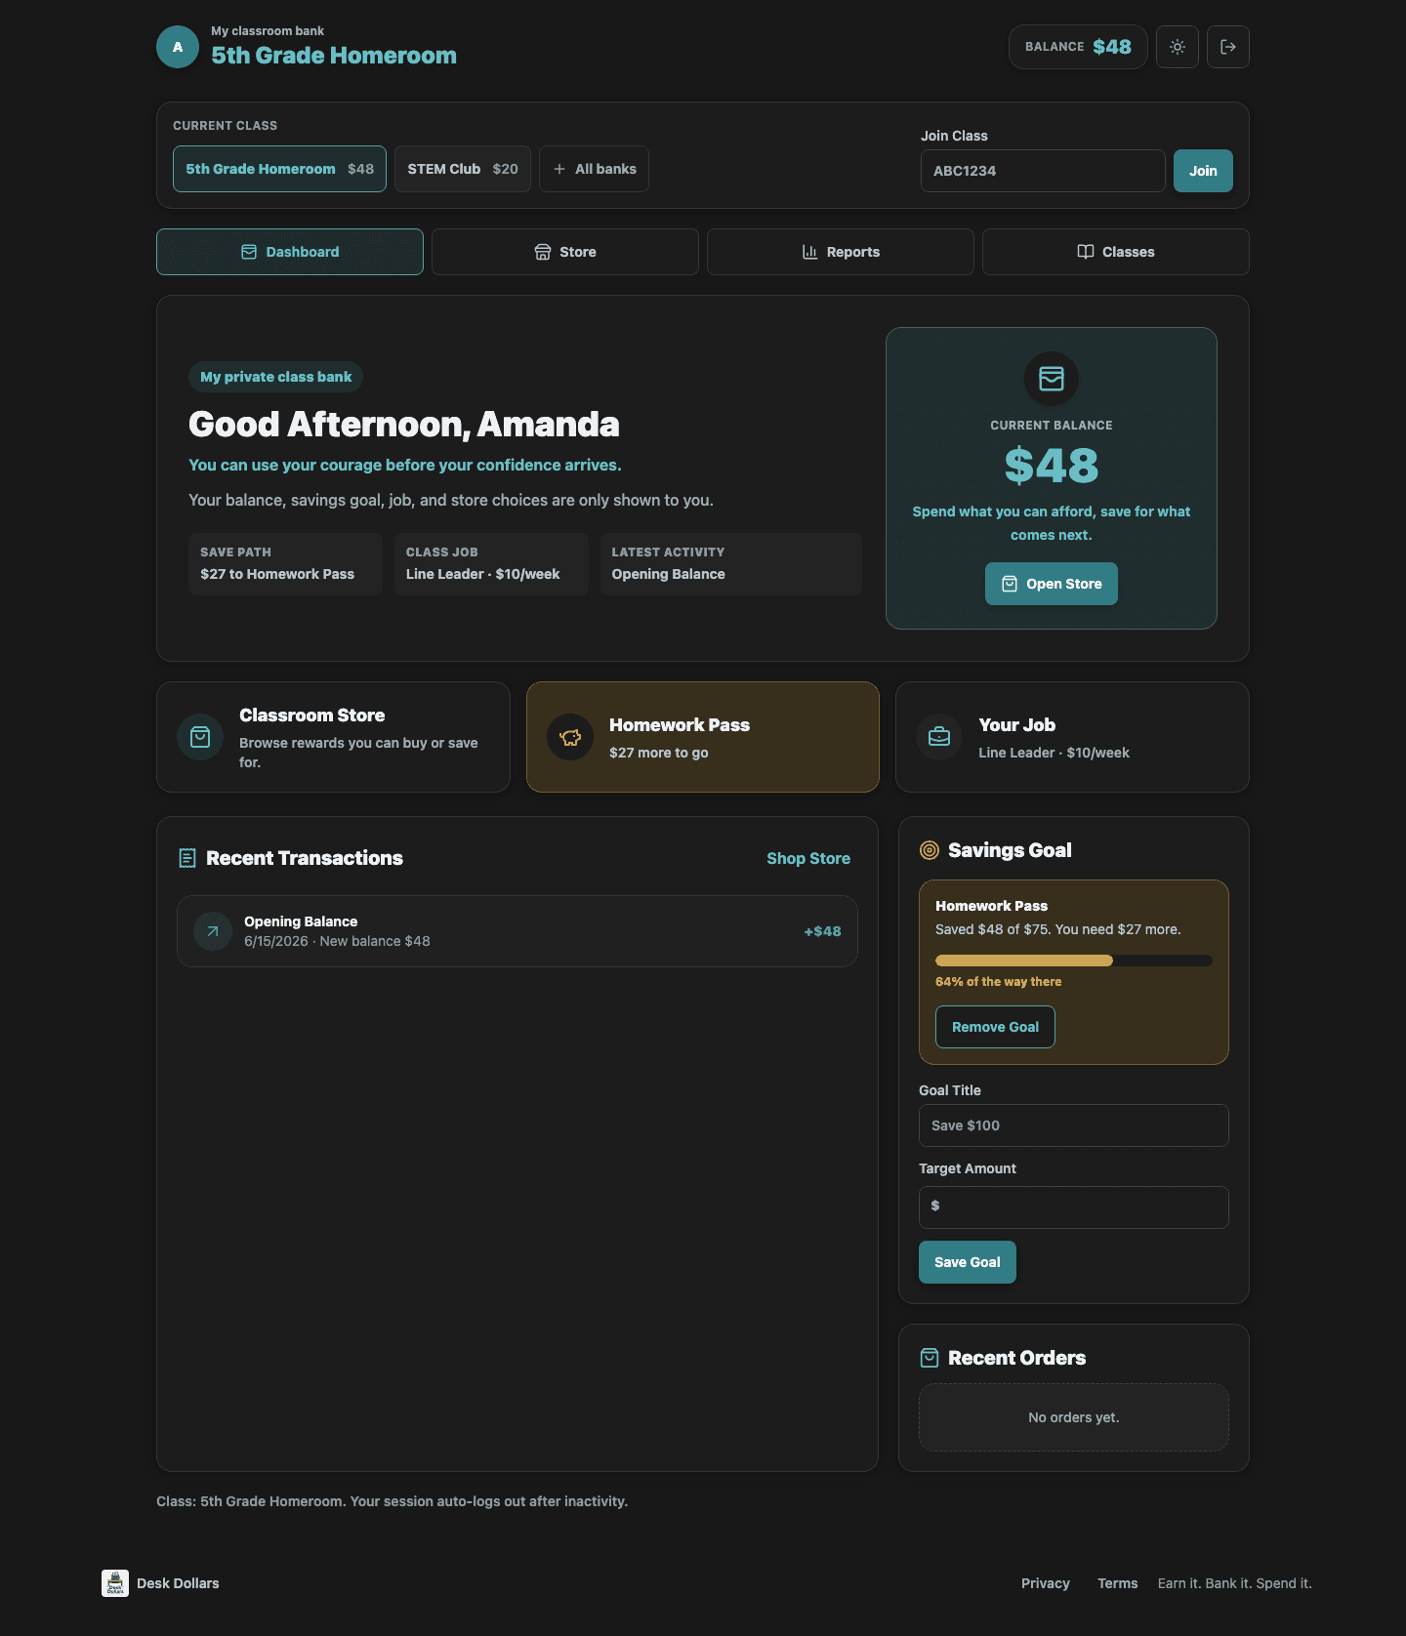This screenshot has width=1406, height=1636.
Task: Open the Reports tab
Action: pyautogui.click(x=841, y=252)
